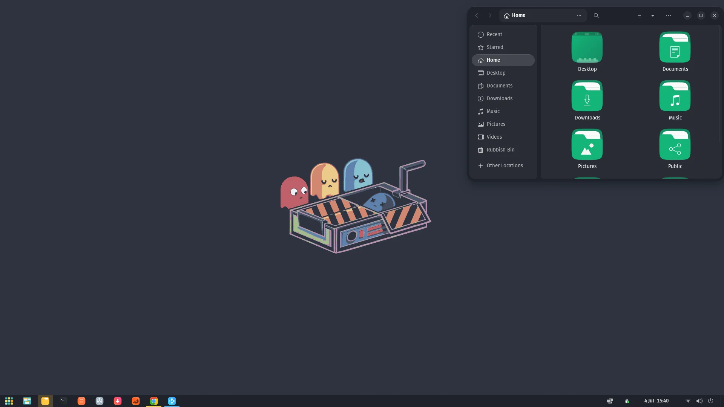This screenshot has width=724, height=407.
Task: Select Home in the sidebar
Action: [x=503, y=60]
